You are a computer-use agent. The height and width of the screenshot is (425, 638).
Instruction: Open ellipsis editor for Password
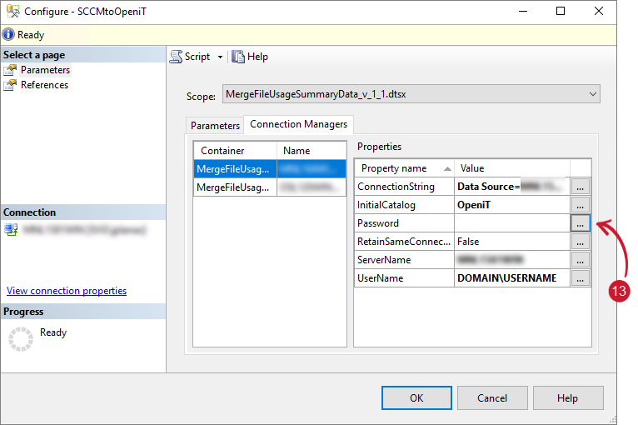point(580,223)
